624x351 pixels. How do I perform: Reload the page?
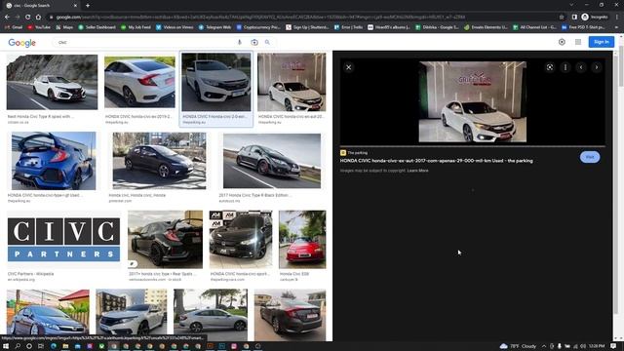(28, 18)
